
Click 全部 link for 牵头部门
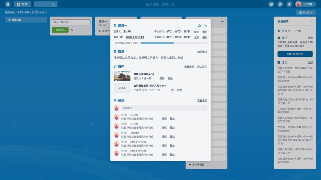(196, 31)
